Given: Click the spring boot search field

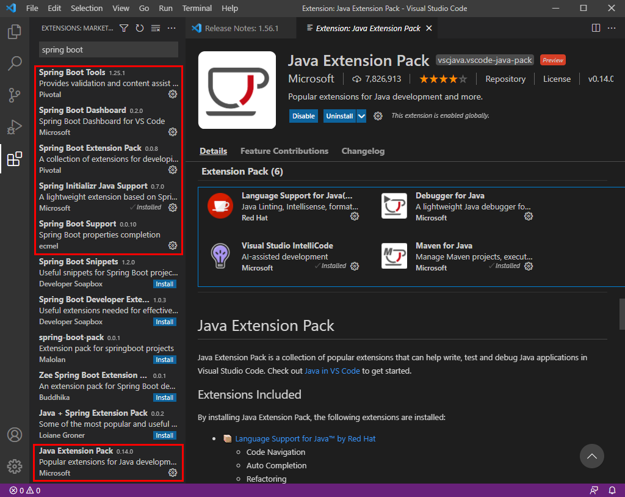Looking at the screenshot, I should (109, 50).
